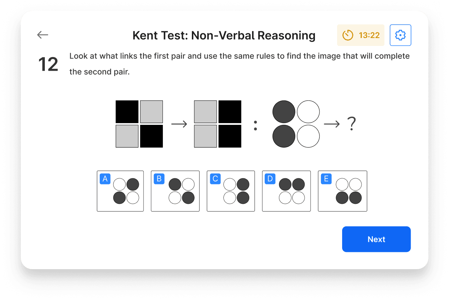
Task: Click the back arrow to previous question
Action: (42, 35)
